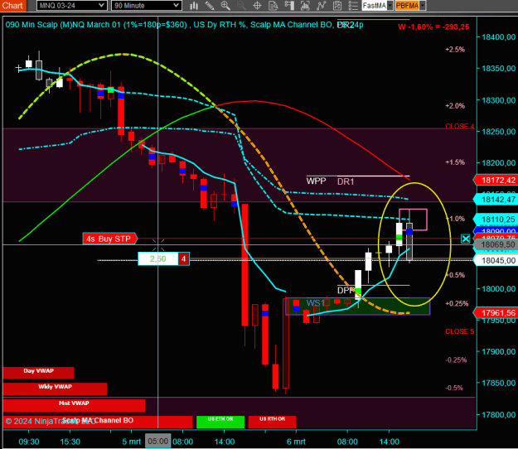Toggle the Chart Trader panel icon

click(289, 6)
